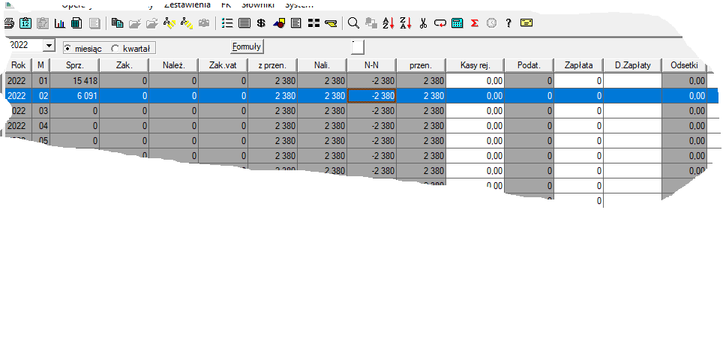Click the dollar sign toolbar icon
Viewport: 723px width, 345px height.
tap(262, 23)
